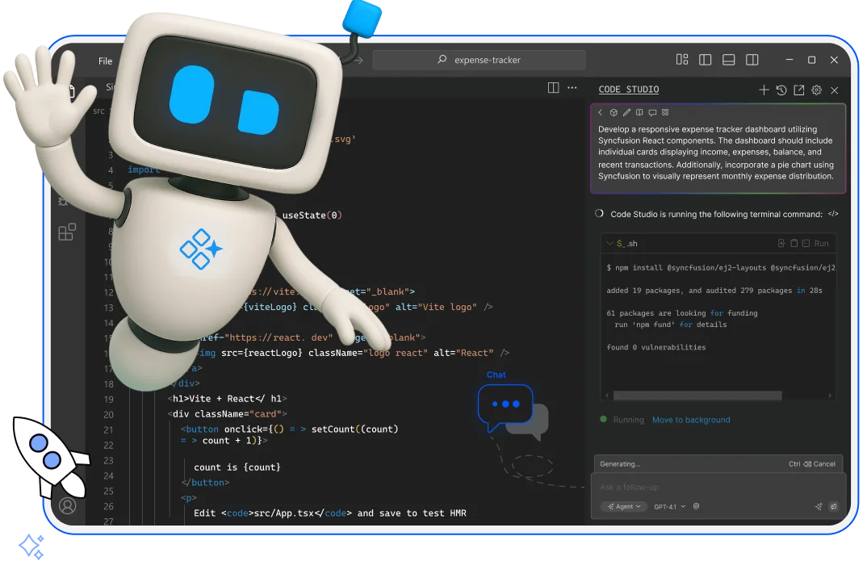Open the File menu
The image size is (867, 578).
pyautogui.click(x=105, y=61)
